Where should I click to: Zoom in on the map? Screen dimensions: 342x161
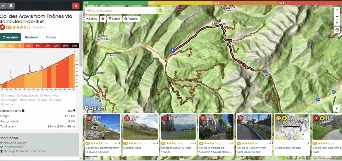337,10
